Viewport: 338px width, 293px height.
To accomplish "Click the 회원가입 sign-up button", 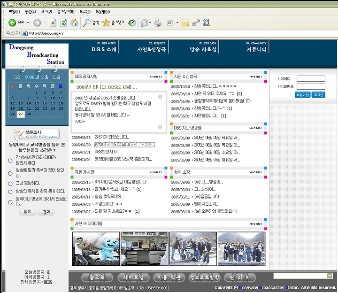I will pyautogui.click(x=303, y=95).
